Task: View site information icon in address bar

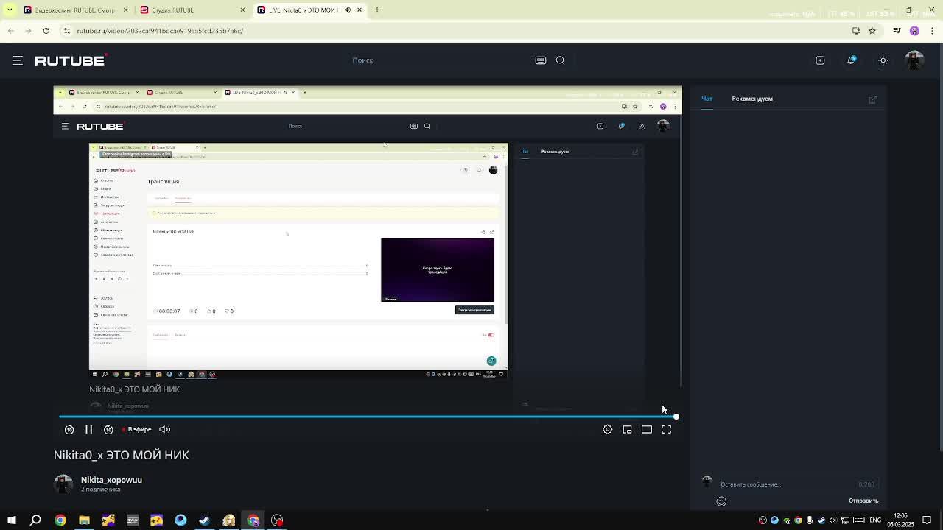Action: click(67, 31)
